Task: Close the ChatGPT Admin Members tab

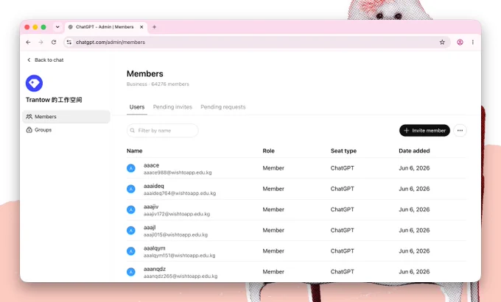Action: click(141, 27)
